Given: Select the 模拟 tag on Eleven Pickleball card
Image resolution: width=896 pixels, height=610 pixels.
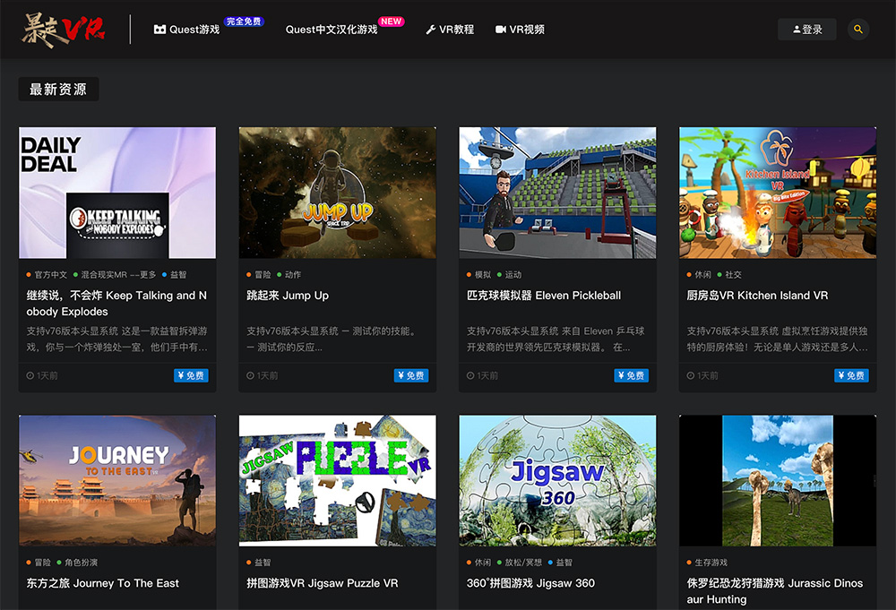Looking at the screenshot, I should tap(478, 275).
